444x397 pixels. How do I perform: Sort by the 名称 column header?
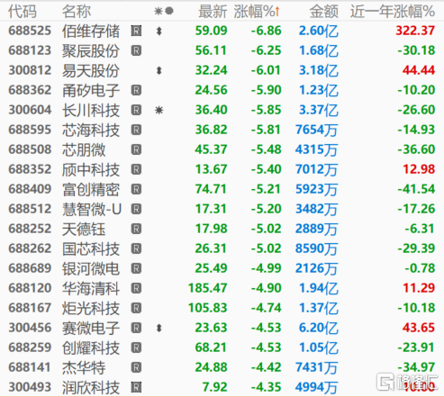pos(77,12)
